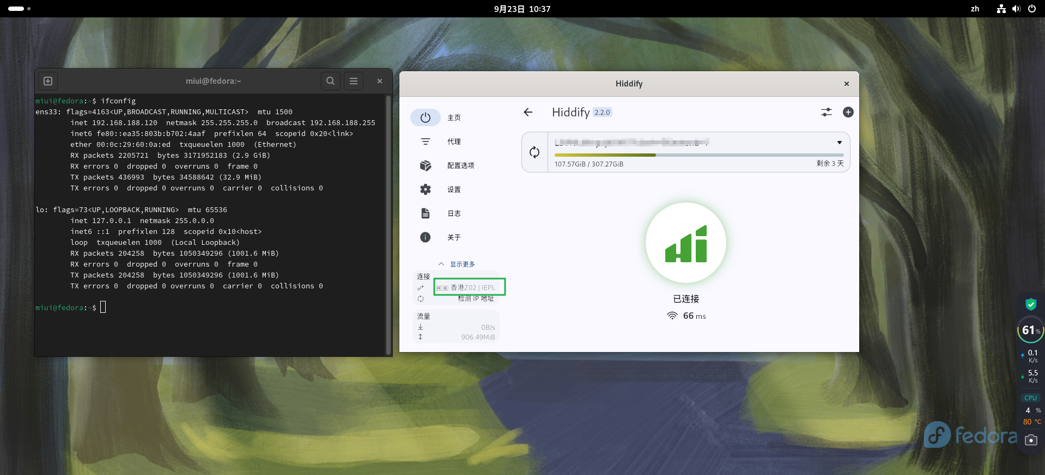Image resolution: width=1045 pixels, height=475 pixels.
Task: Click 检测 IP 地址 link
Action: [x=476, y=299]
